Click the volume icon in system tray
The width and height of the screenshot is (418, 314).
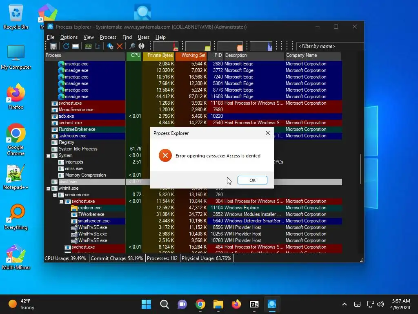click(x=381, y=304)
